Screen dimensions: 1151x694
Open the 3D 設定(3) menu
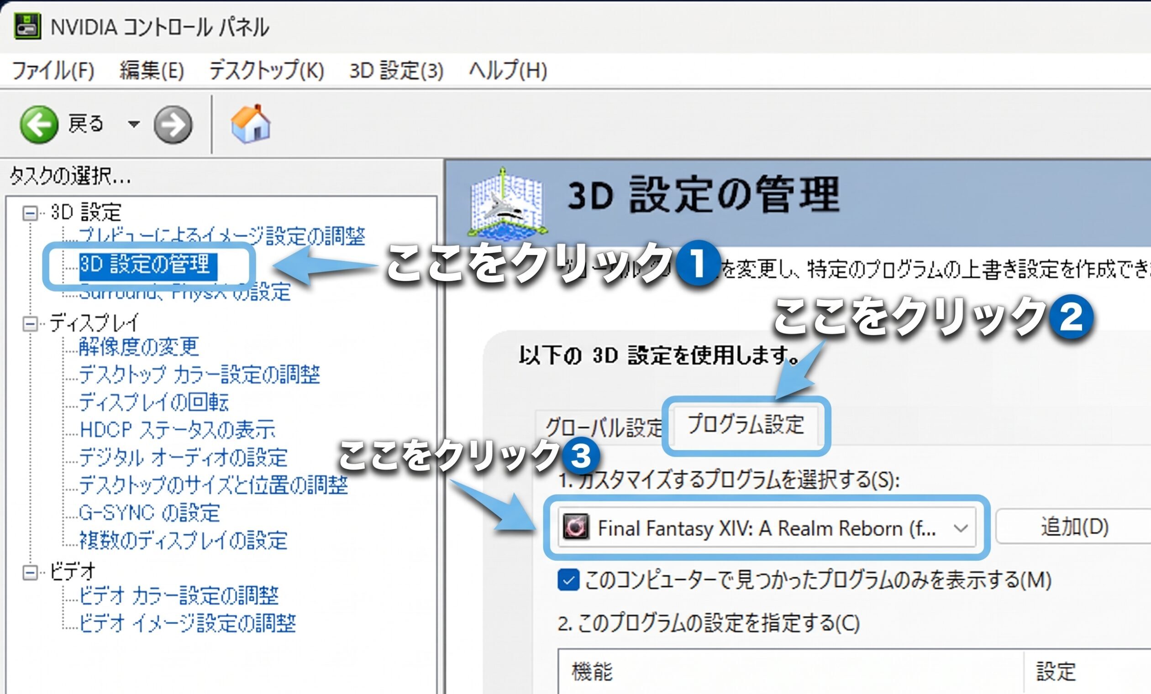point(396,70)
